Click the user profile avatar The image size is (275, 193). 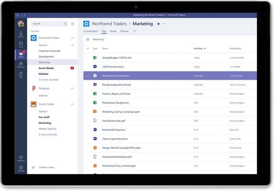21,23
